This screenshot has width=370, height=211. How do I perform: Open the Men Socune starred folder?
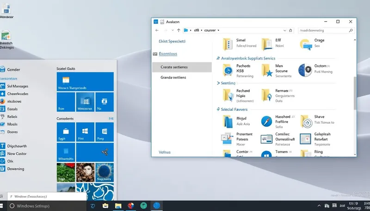coord(266,70)
